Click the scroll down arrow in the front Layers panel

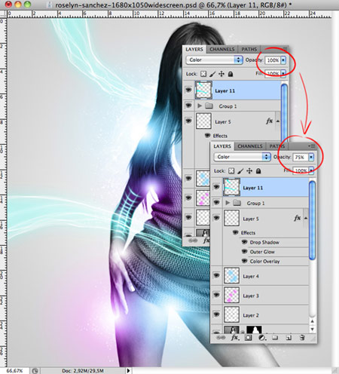pos(312,329)
